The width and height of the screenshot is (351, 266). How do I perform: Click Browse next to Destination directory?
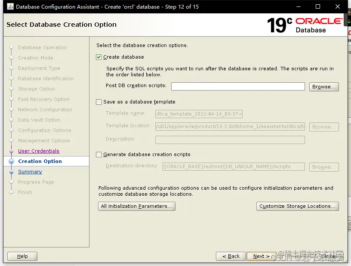[324, 167]
